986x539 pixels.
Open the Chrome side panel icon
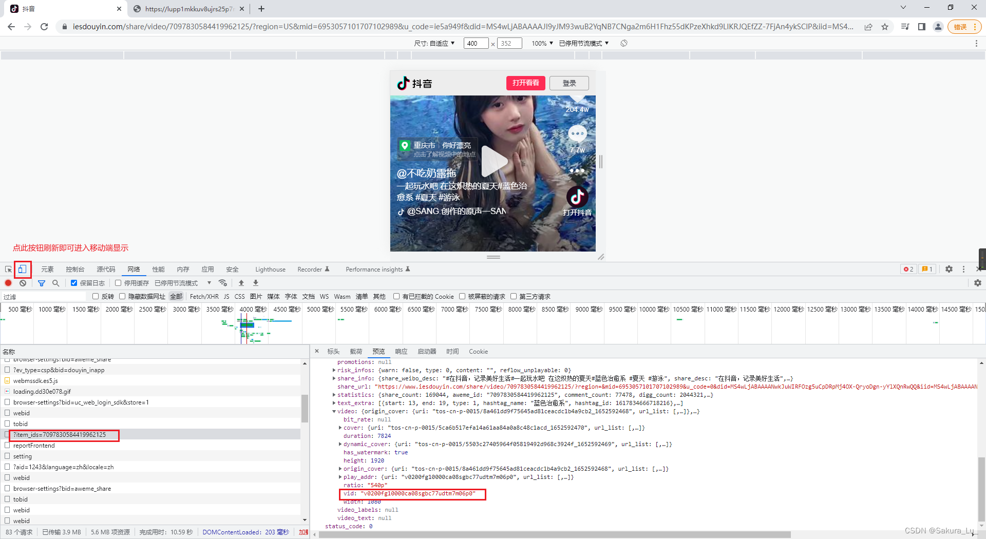(x=922, y=27)
